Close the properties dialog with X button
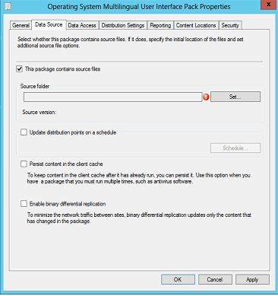Viewport: 278px width, 296px height. pos(269,5)
